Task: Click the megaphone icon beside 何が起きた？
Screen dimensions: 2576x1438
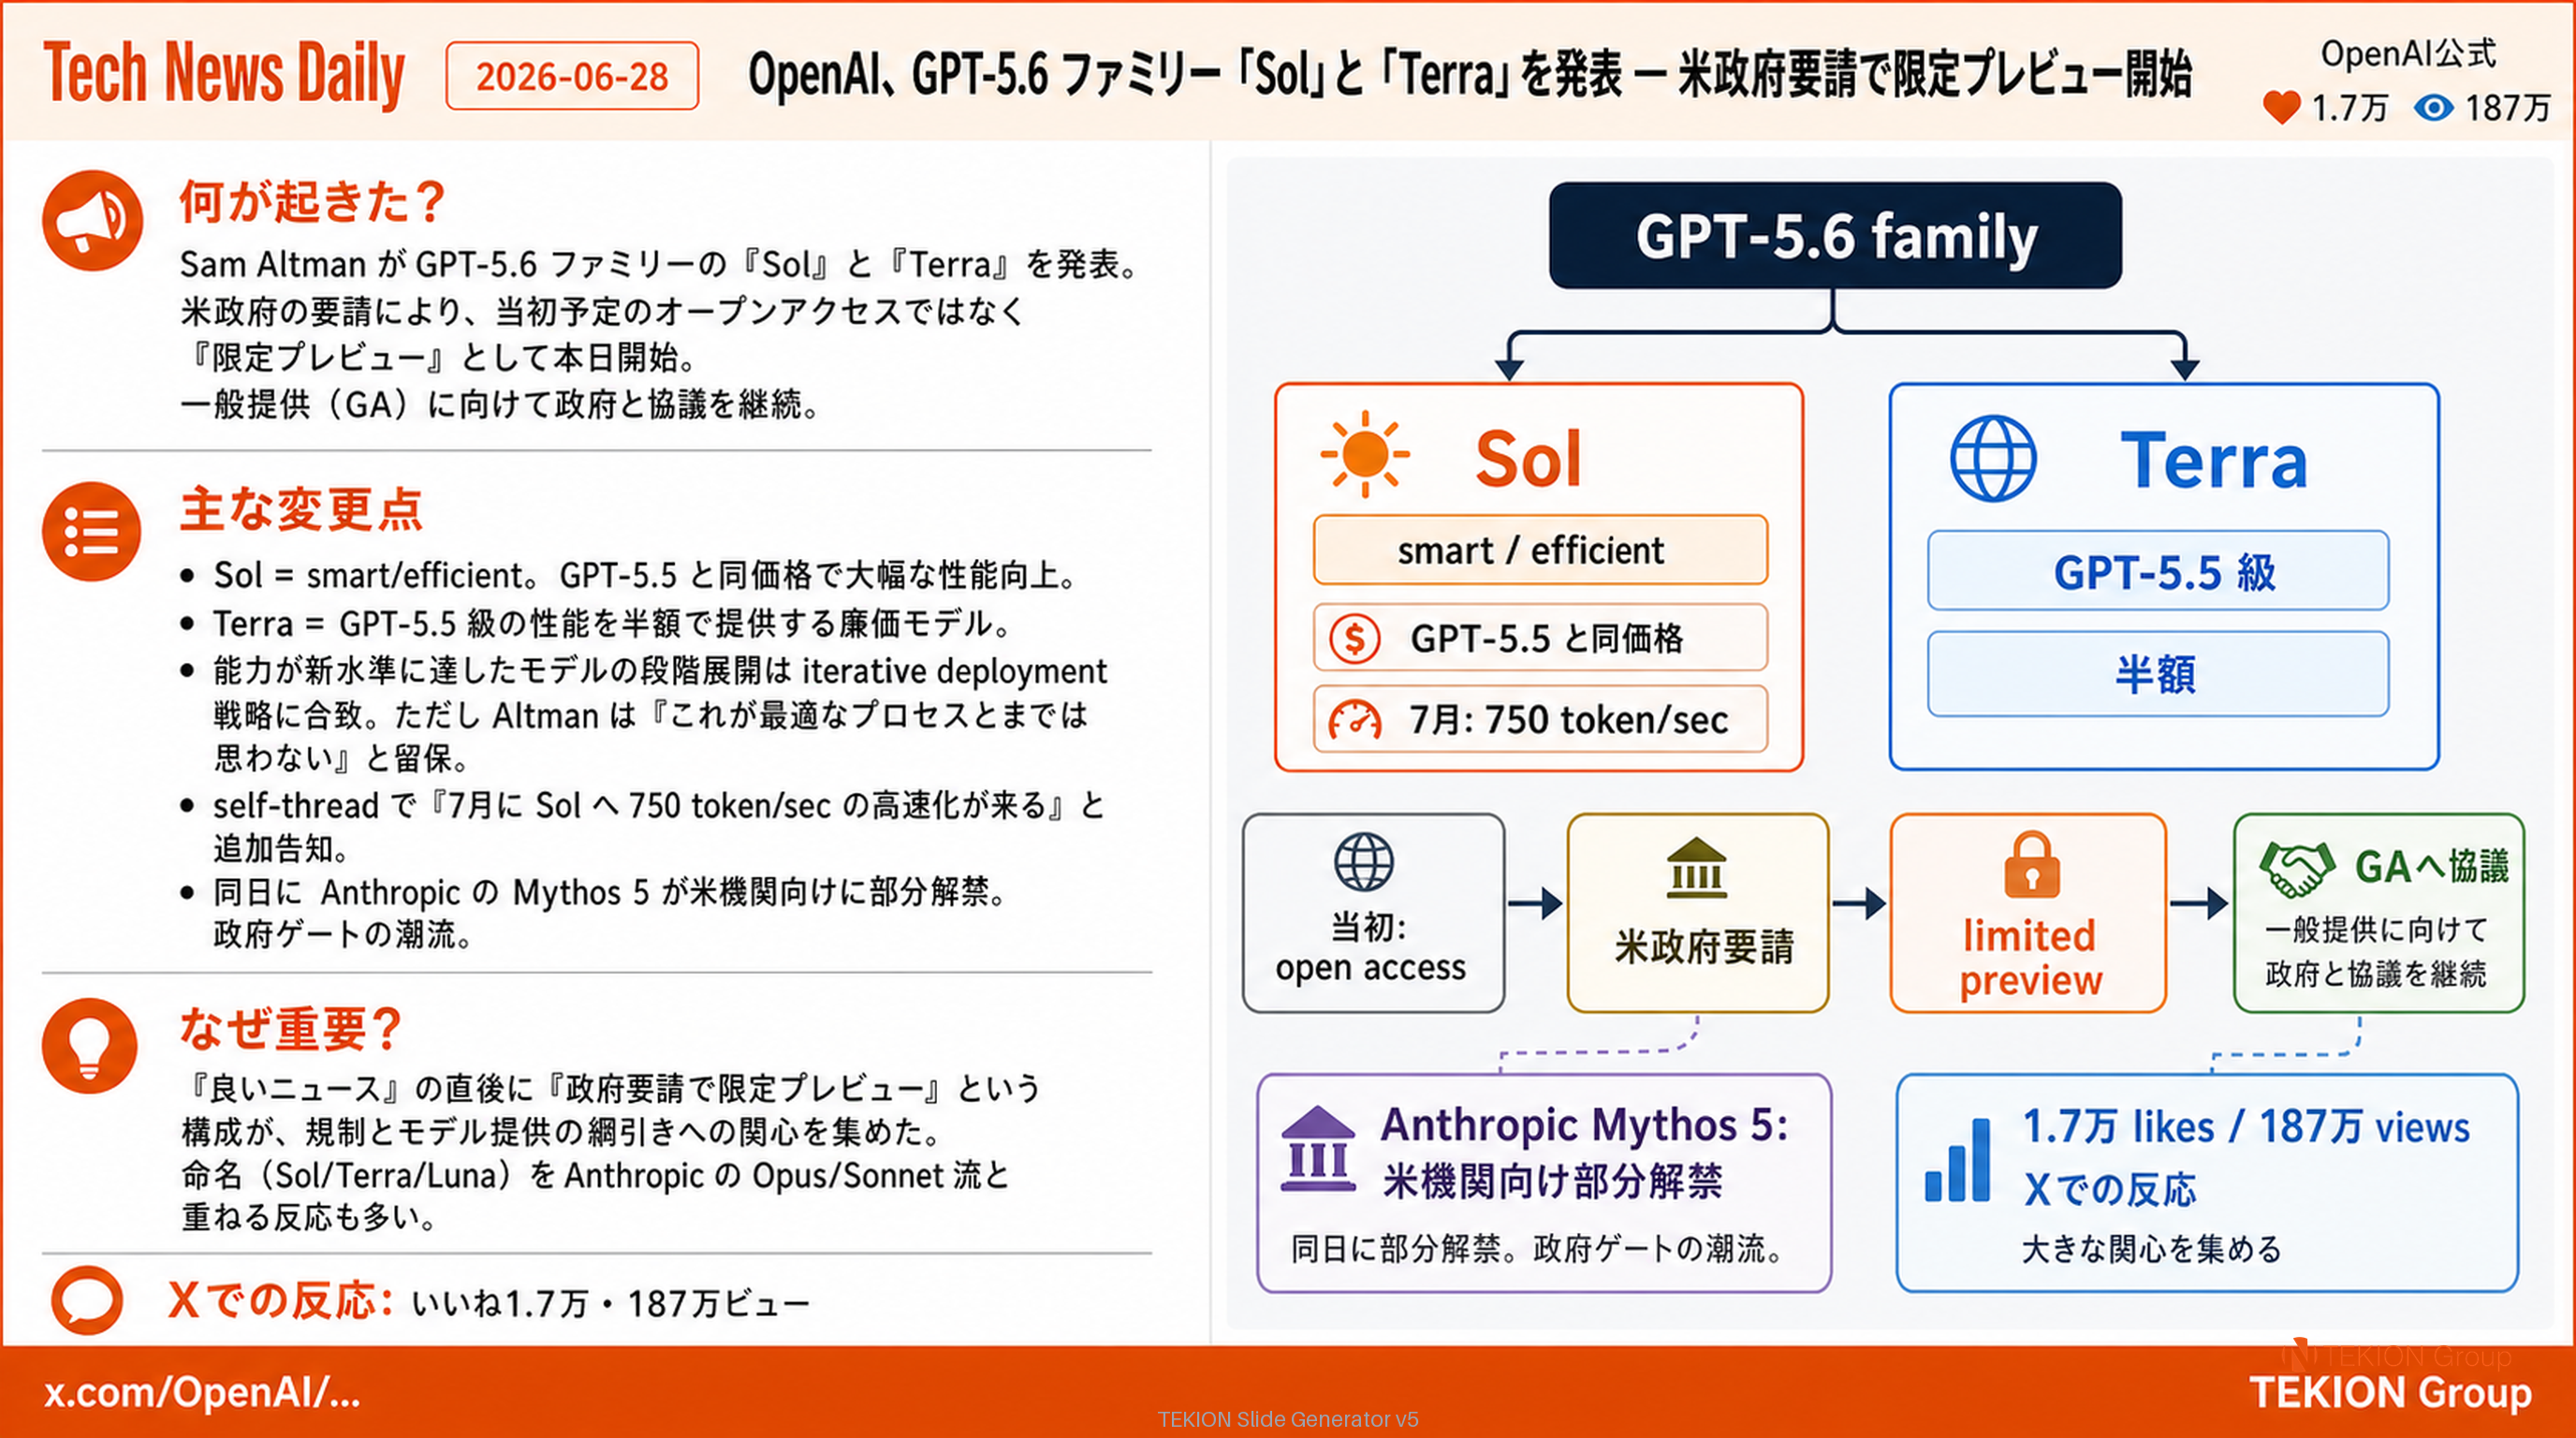Action: click(92, 220)
